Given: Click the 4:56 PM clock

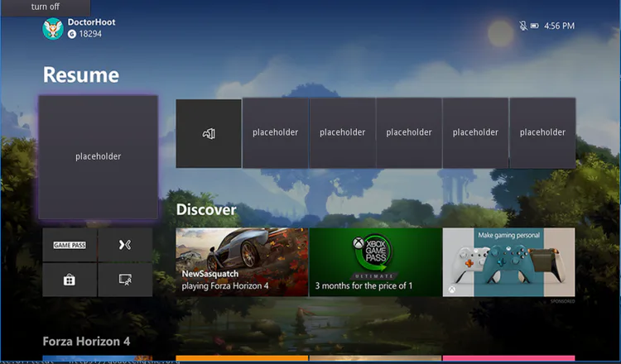Looking at the screenshot, I should pos(559,26).
